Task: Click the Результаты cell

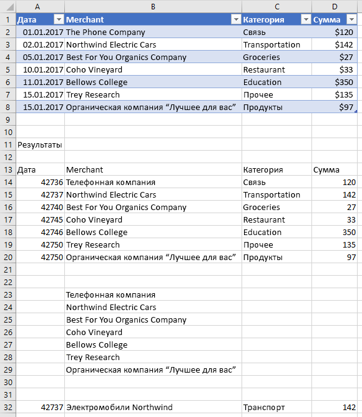Action: [x=40, y=144]
